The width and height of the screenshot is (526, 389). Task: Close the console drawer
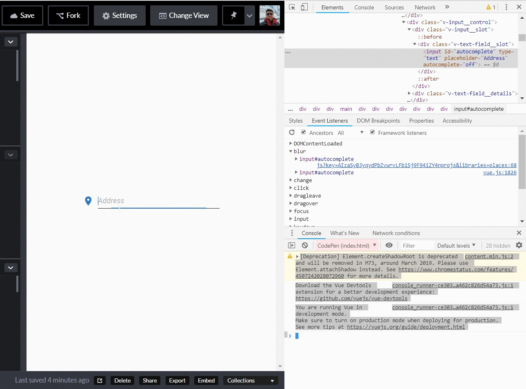519,233
